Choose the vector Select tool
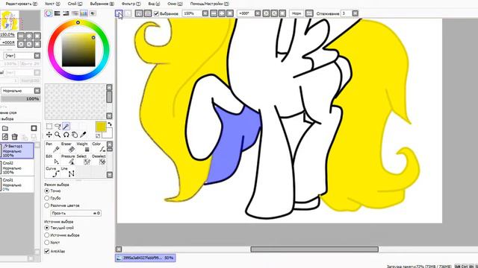The image size is (478, 268). pos(83,159)
